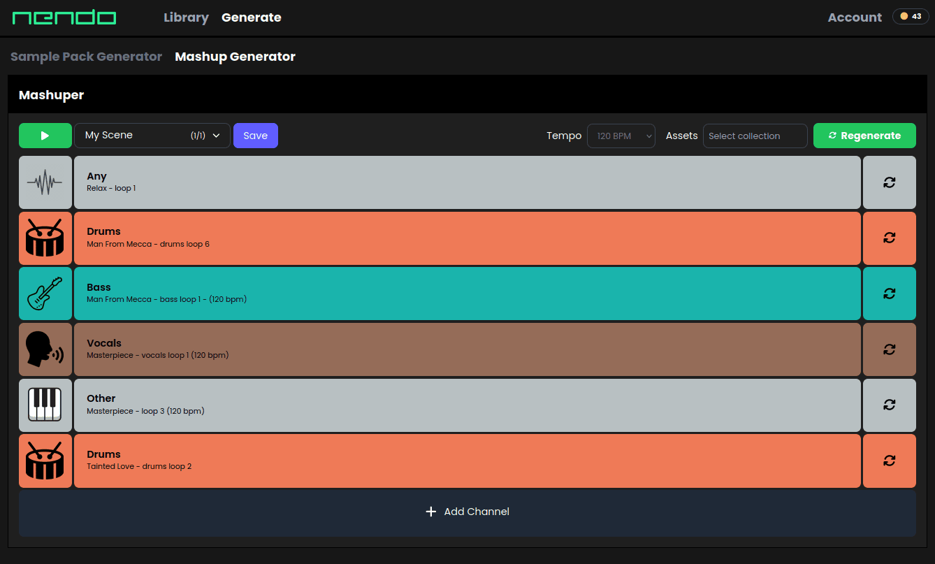Click the waveform icon of the Any channel
The width and height of the screenshot is (935, 564).
coord(45,182)
